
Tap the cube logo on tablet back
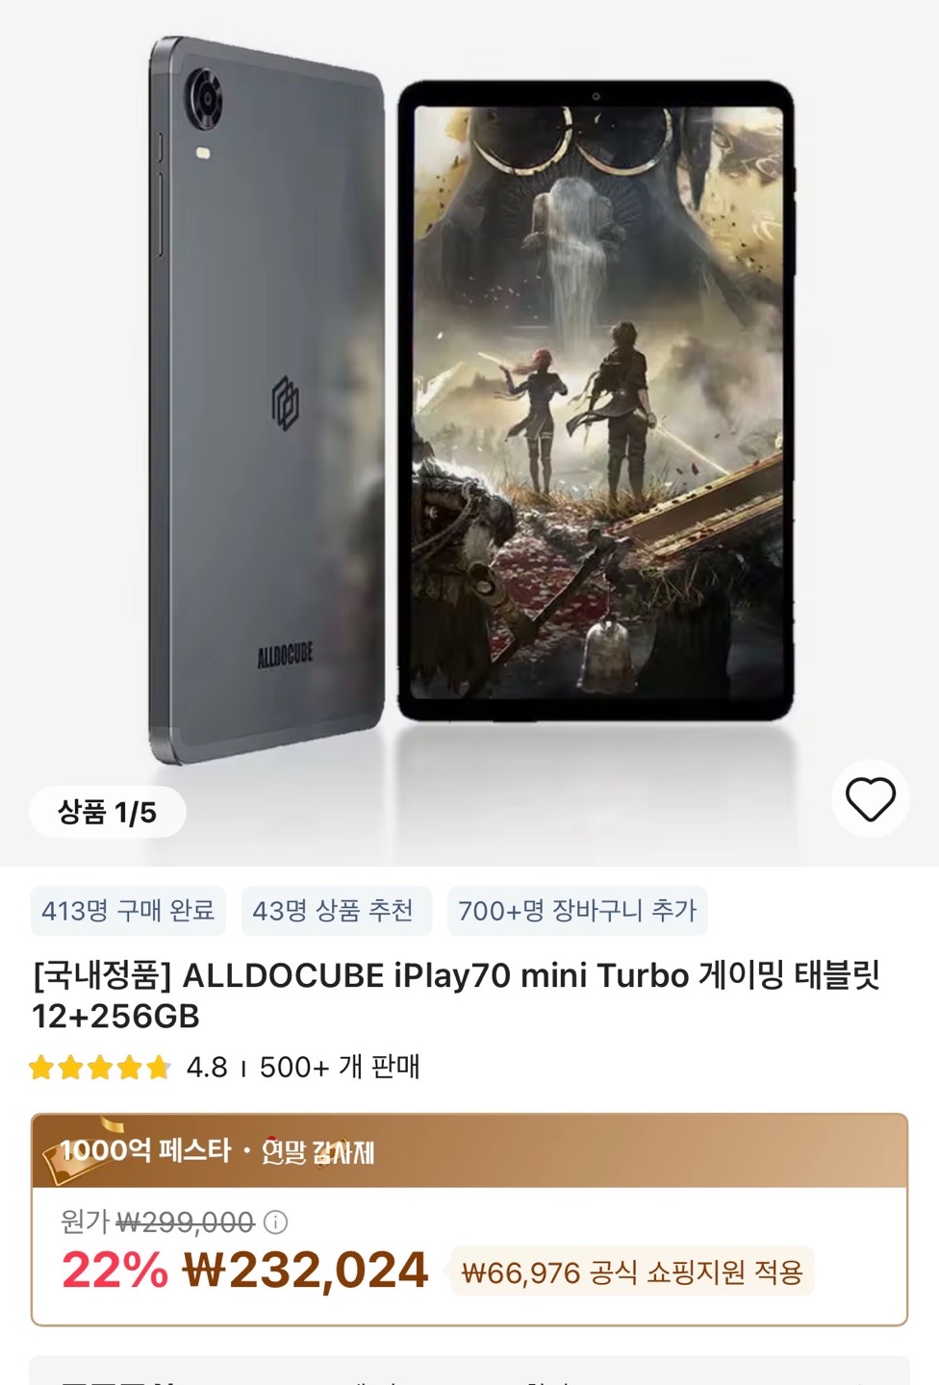coord(285,402)
